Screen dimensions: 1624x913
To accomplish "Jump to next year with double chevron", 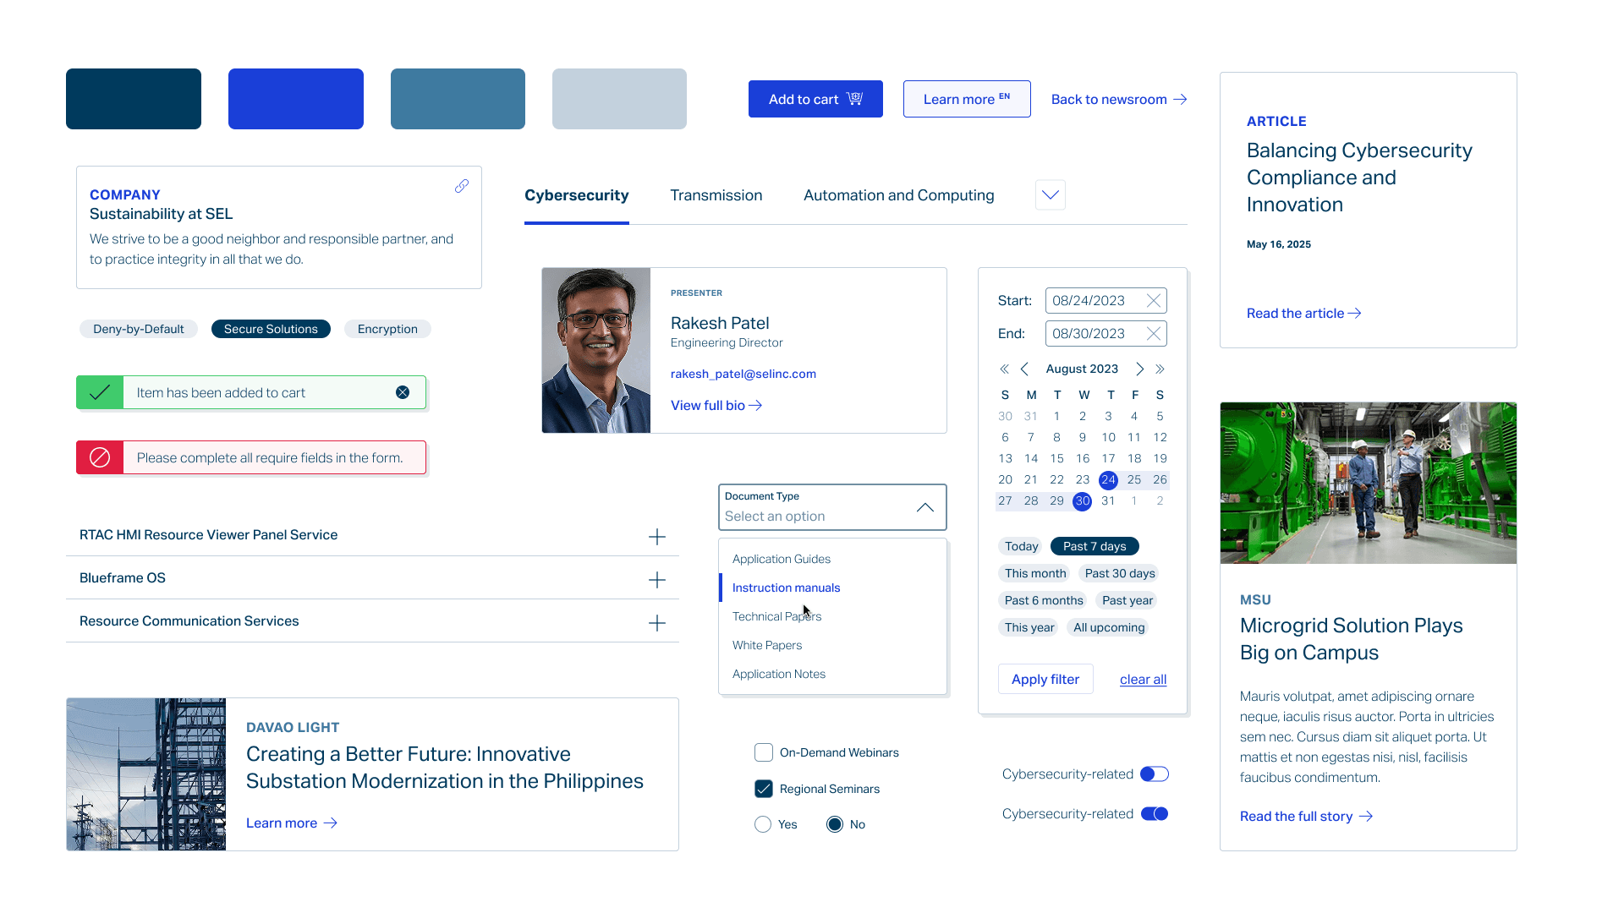I will click(x=1160, y=369).
